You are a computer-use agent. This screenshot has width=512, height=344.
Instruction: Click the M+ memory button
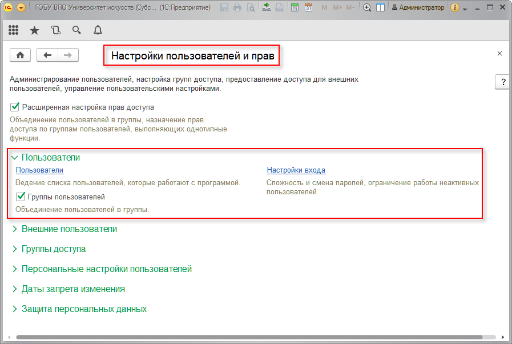338,7
